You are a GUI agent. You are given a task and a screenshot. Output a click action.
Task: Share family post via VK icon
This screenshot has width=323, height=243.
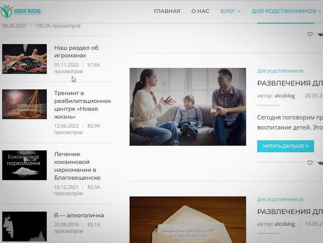[320, 163]
